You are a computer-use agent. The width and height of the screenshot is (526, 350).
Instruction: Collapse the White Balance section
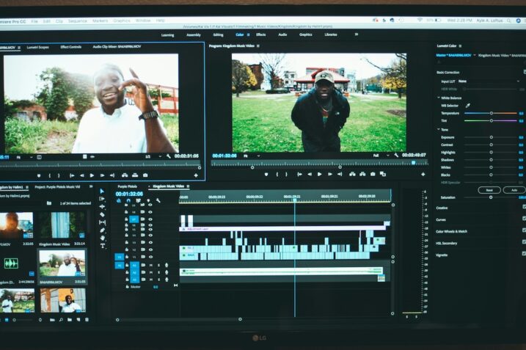439,98
